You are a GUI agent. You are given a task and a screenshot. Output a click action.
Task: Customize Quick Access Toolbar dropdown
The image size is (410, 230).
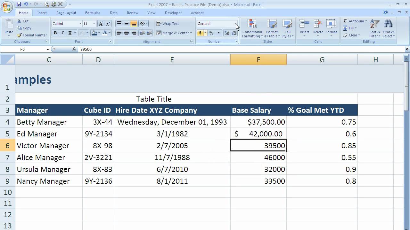pyautogui.click(x=70, y=4)
